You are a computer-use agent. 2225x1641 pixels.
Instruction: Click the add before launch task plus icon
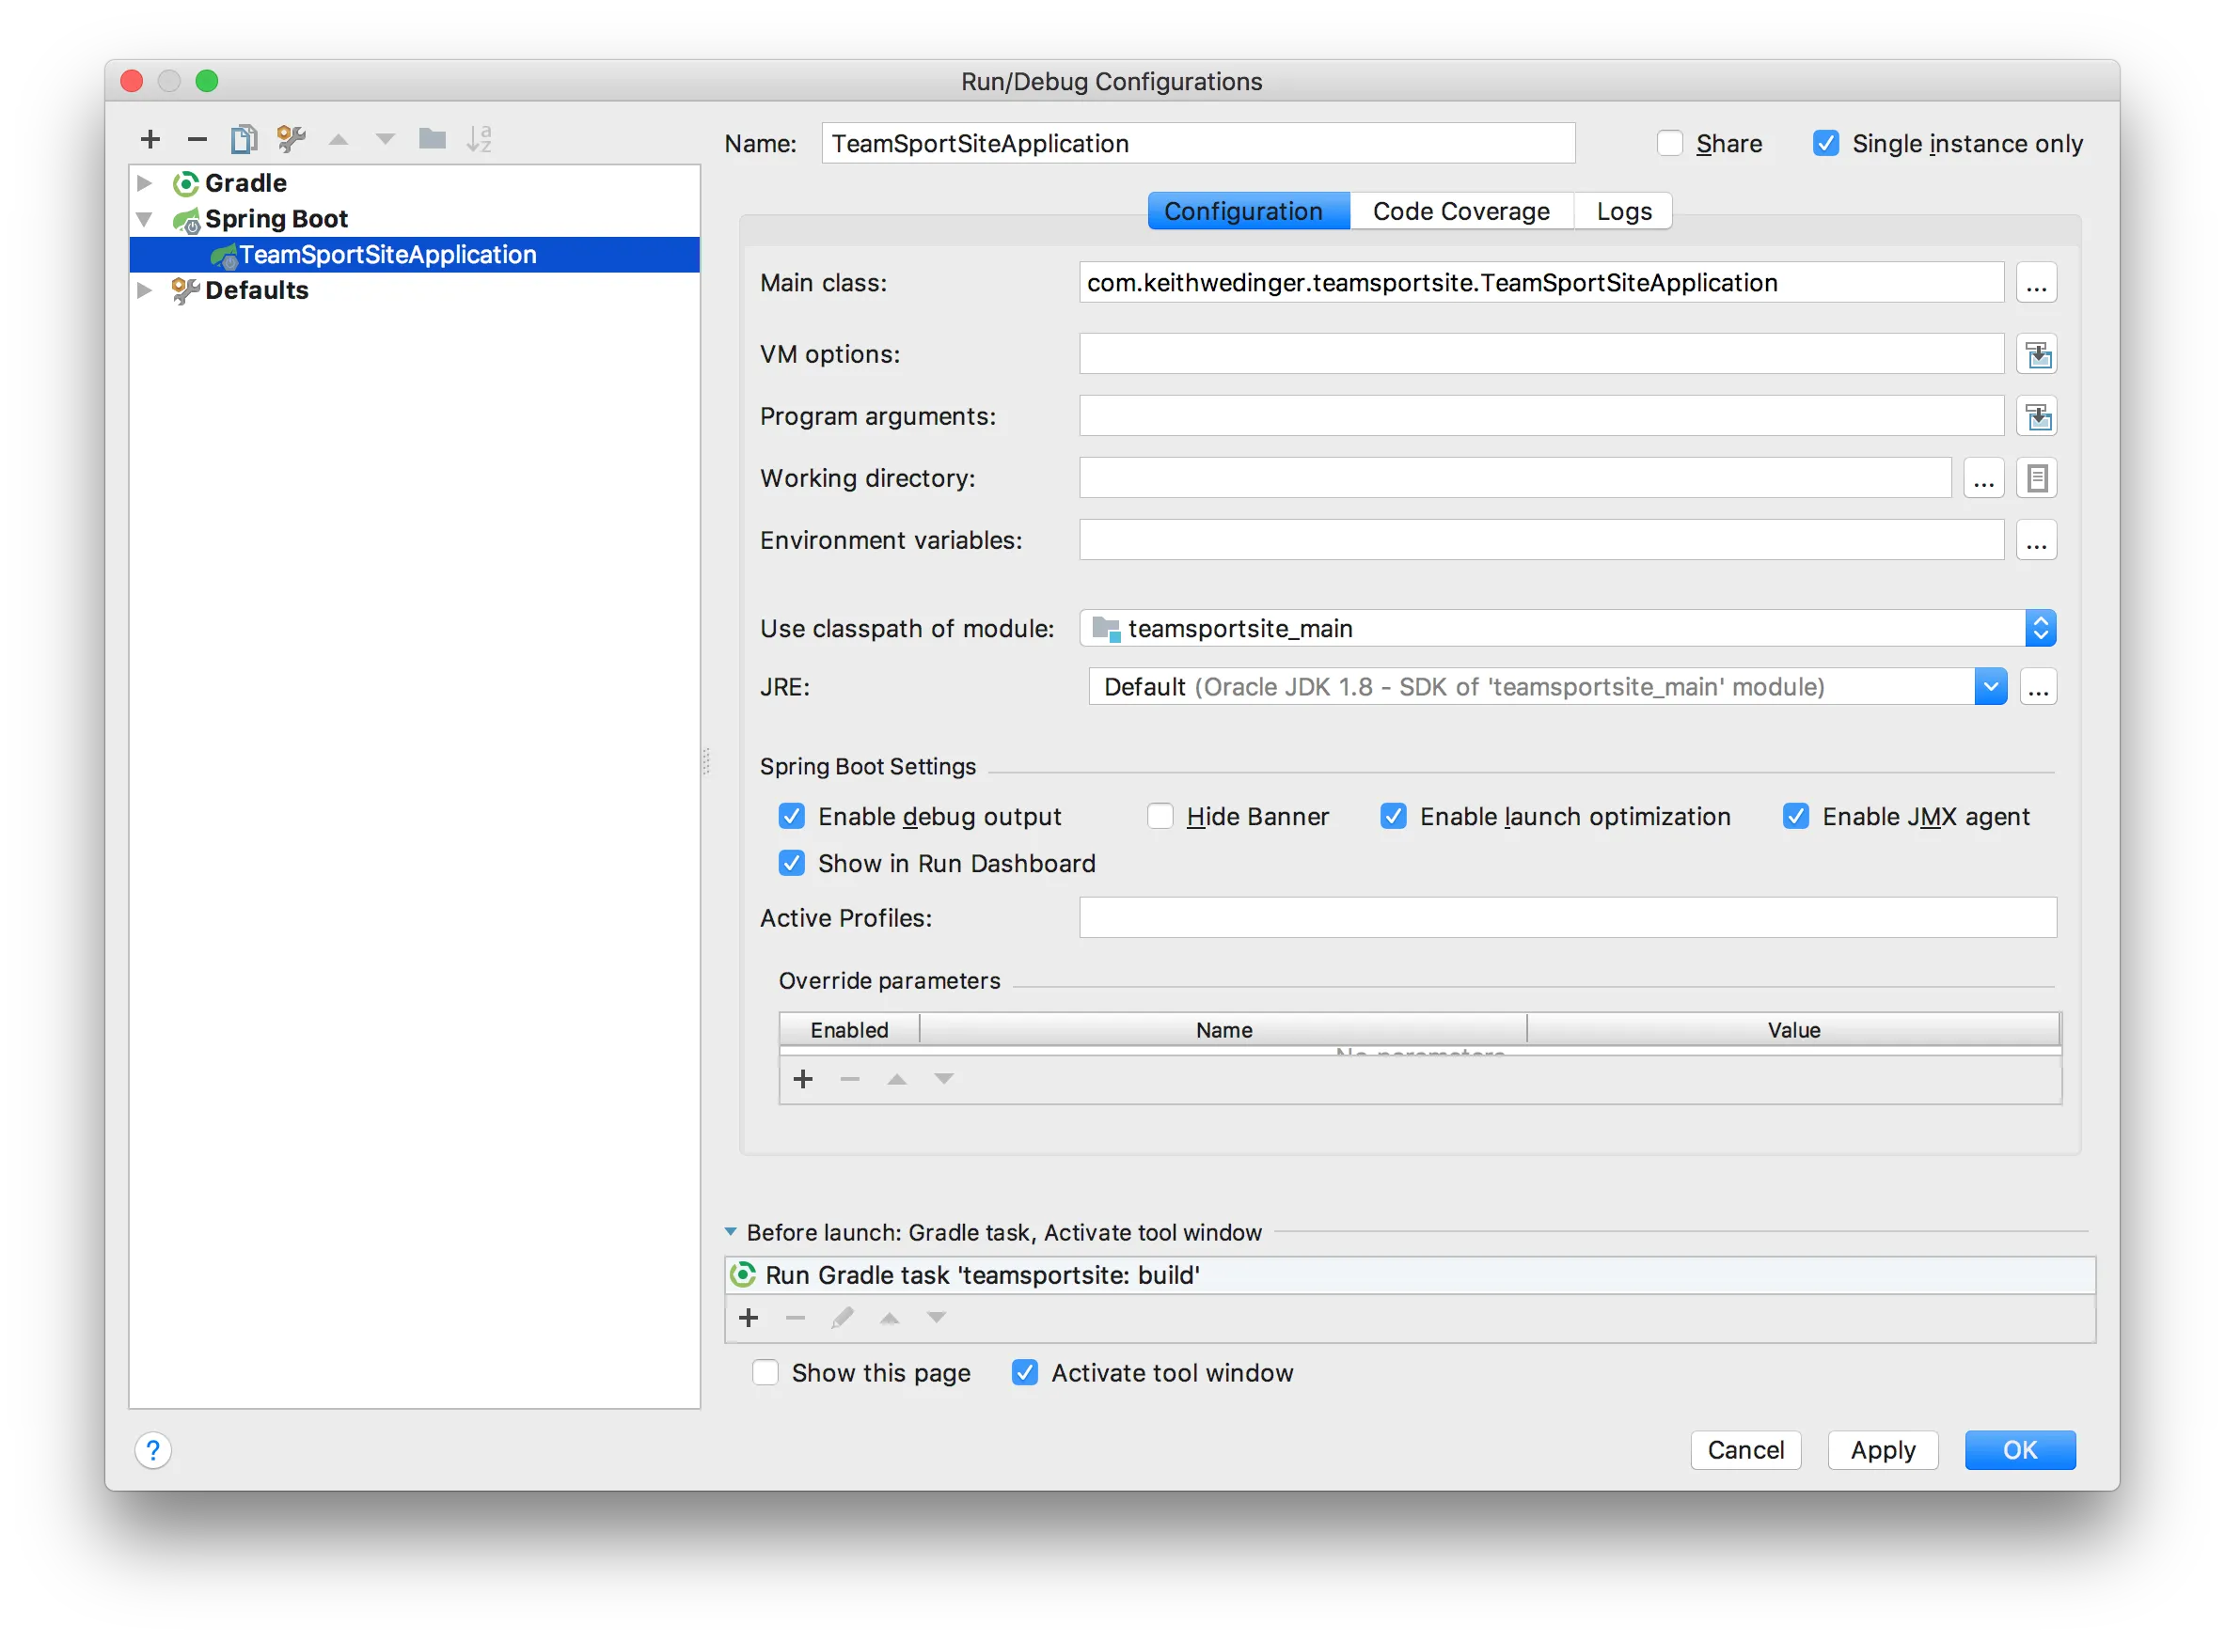tap(750, 1317)
